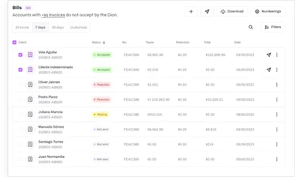Click the invoice icon beside Santiago Torres
This screenshot has width=295, height=177.
[30, 144]
